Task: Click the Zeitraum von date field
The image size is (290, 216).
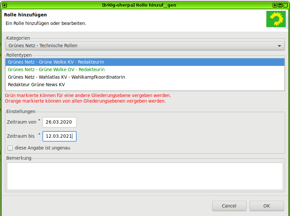Action: click(60, 122)
